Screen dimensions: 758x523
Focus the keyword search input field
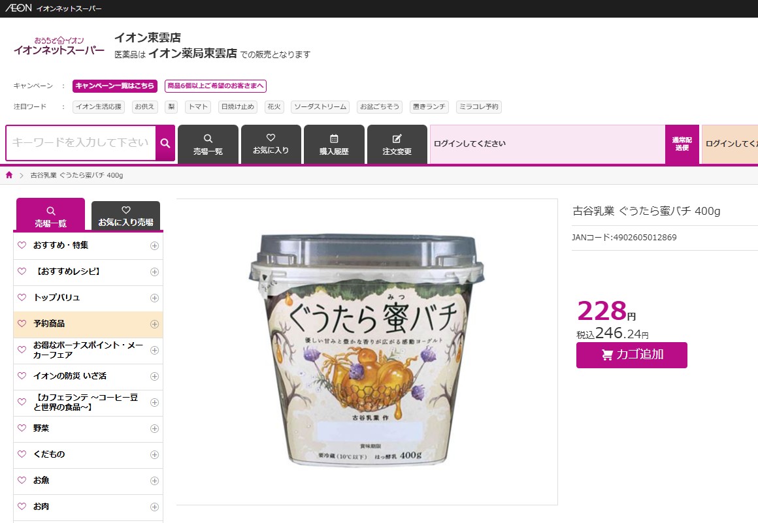coord(81,143)
